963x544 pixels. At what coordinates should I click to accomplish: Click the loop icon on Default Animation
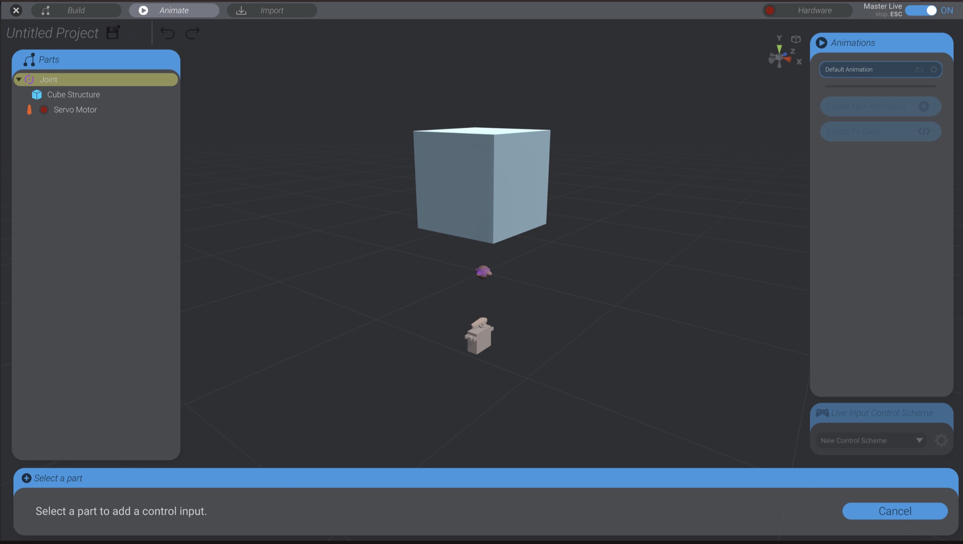coord(918,69)
